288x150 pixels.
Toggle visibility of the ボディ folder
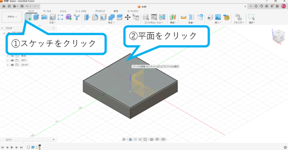pyautogui.click(x=12, y=60)
